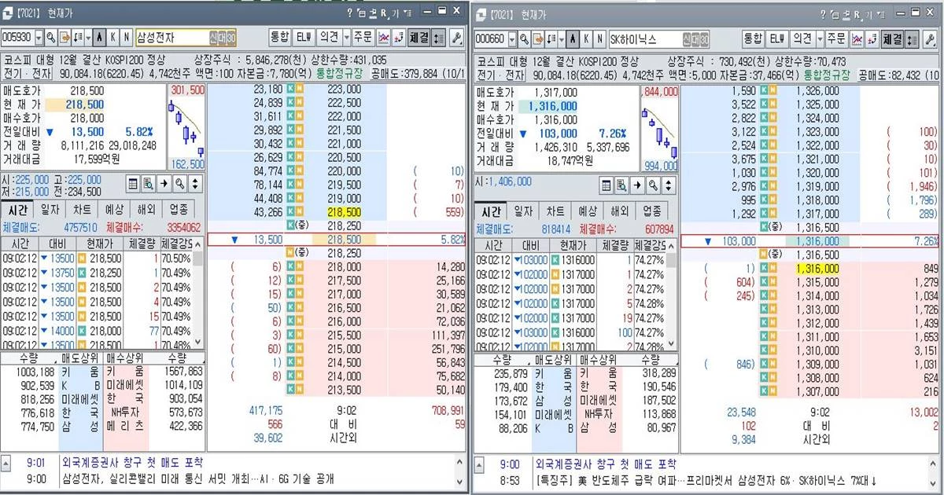The height and width of the screenshot is (495, 944).
Task: Click the help question mark in Samsung title bar
Action: 349,13
